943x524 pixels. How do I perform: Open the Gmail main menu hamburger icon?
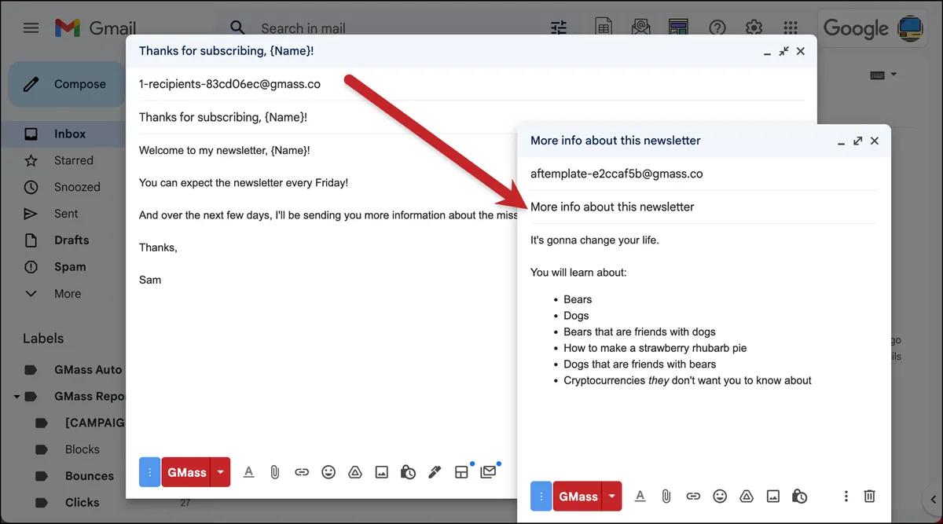(31, 28)
